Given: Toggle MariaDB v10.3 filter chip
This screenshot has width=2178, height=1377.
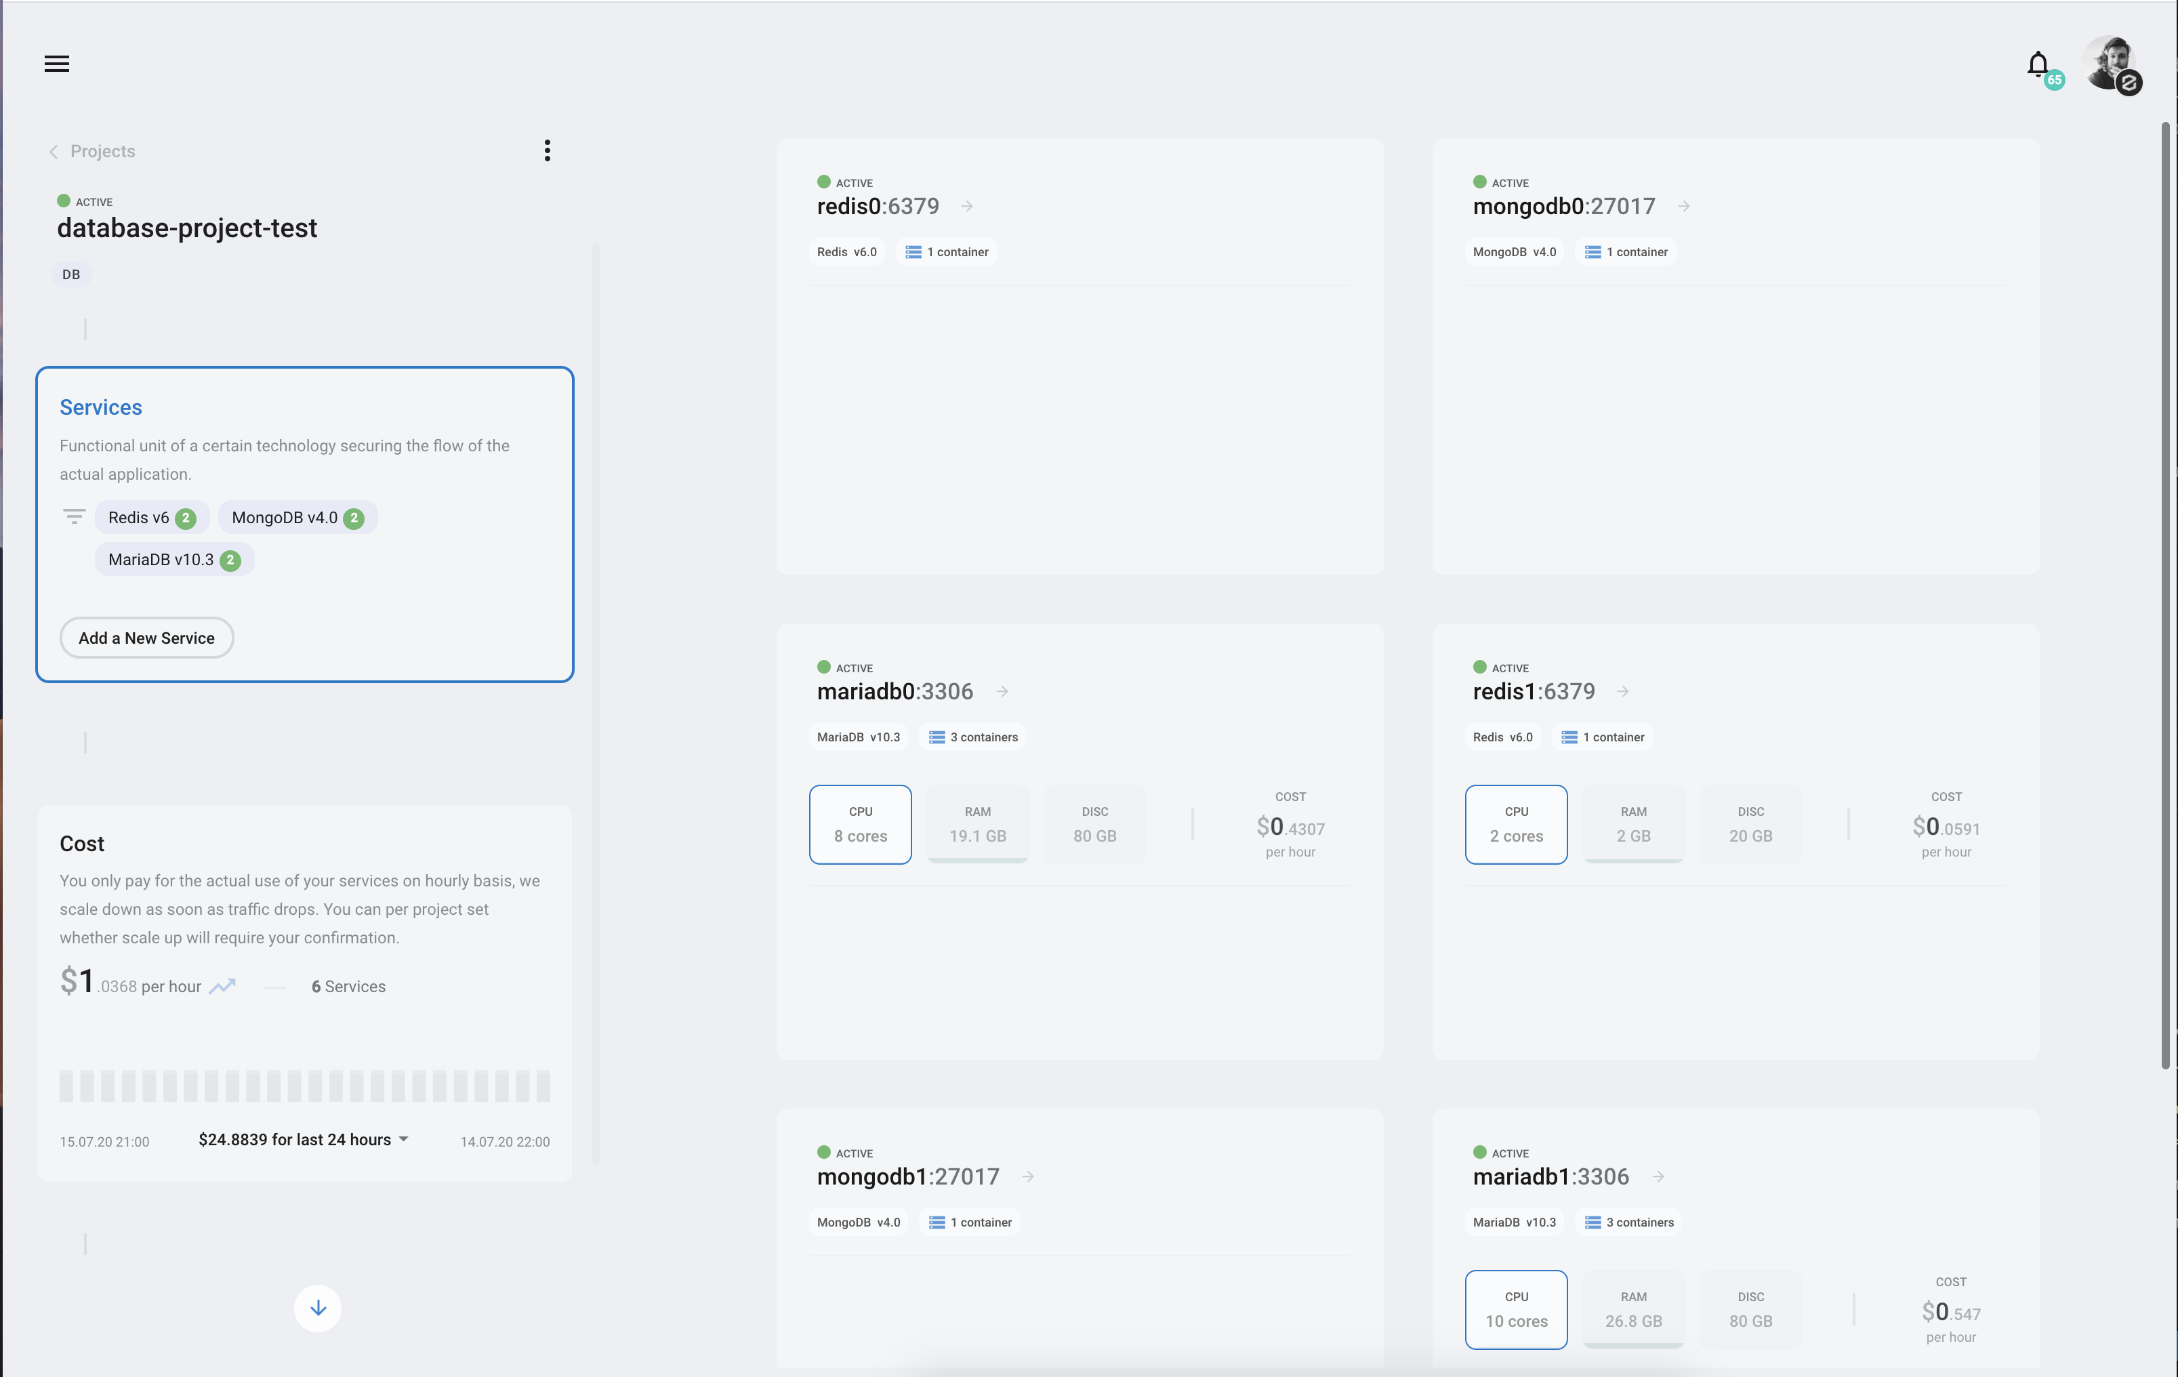Looking at the screenshot, I should [x=173, y=560].
